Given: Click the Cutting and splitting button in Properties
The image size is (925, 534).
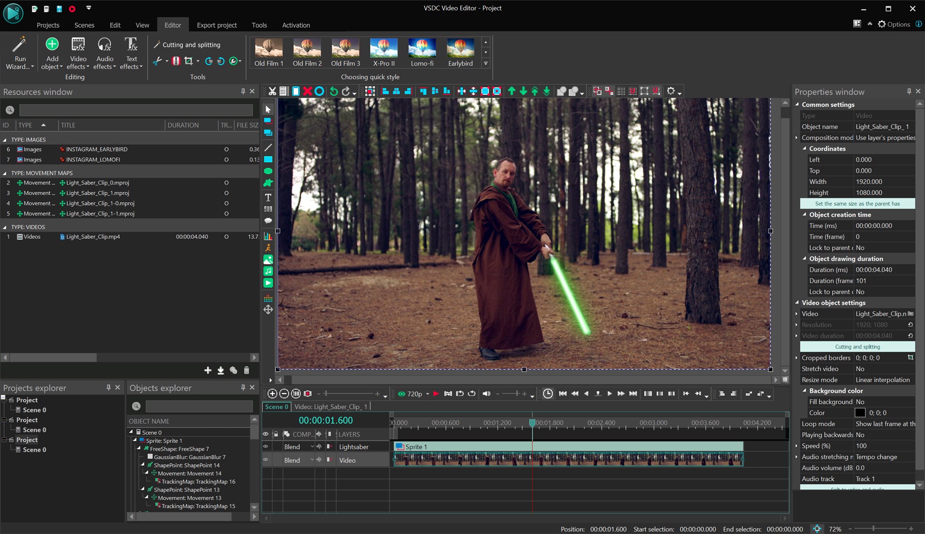Looking at the screenshot, I should click(857, 347).
